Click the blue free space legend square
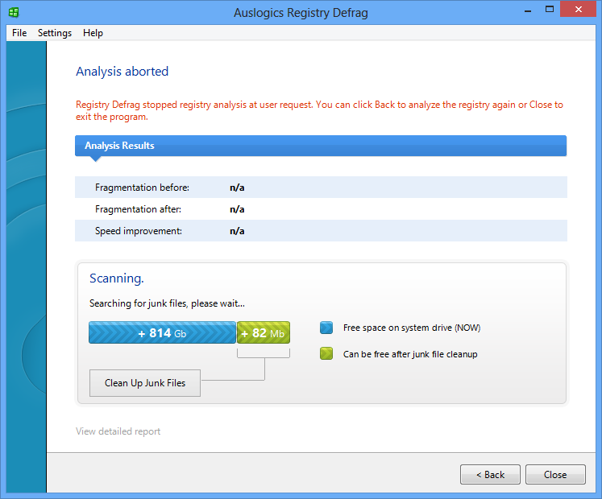Image resolution: width=602 pixels, height=499 pixels. click(326, 328)
